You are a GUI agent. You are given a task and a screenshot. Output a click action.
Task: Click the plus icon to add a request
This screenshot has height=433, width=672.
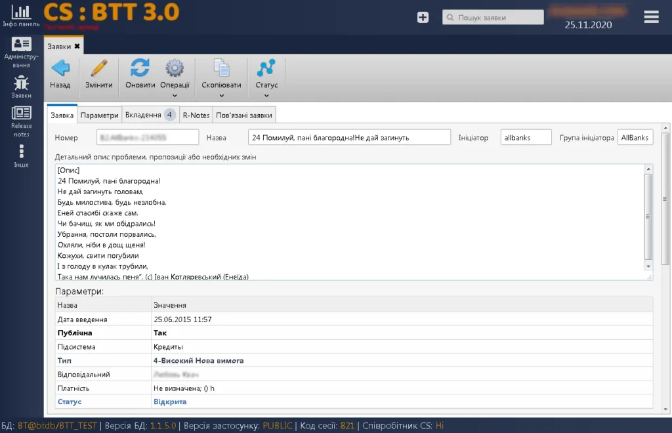[423, 17]
